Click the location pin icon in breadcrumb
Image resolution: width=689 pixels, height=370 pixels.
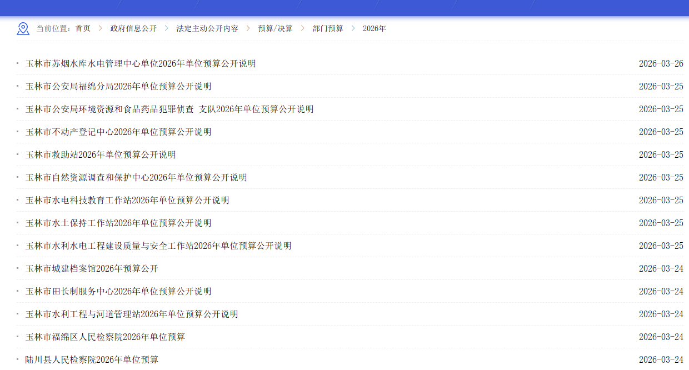pyautogui.click(x=23, y=29)
